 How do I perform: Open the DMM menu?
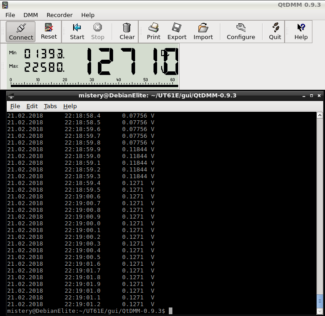pyautogui.click(x=31, y=15)
